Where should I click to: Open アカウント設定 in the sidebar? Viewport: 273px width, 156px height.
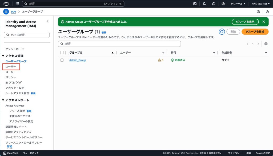[x=15, y=88]
